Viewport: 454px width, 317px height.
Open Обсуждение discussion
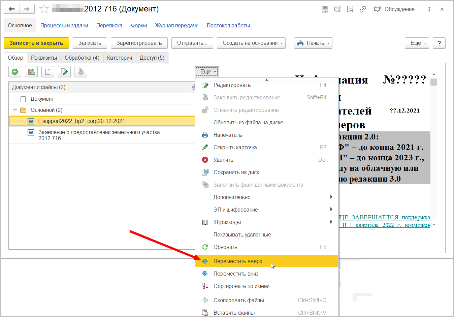pos(394,9)
